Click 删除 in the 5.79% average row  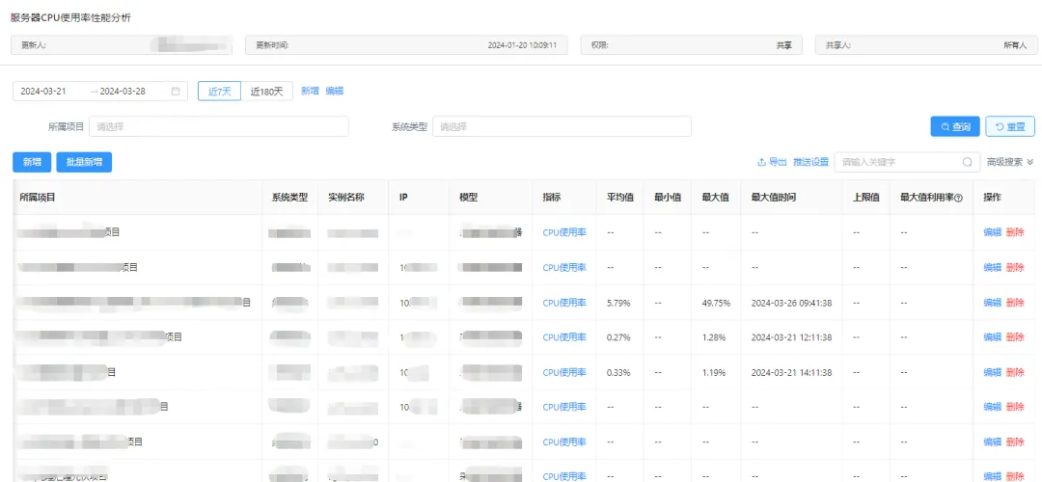pyautogui.click(x=1015, y=303)
